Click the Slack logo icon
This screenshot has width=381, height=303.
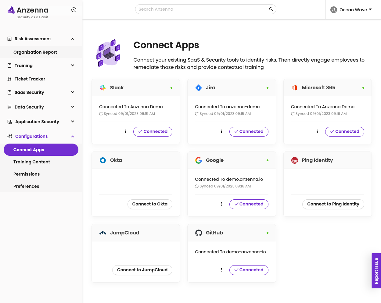[x=103, y=88]
